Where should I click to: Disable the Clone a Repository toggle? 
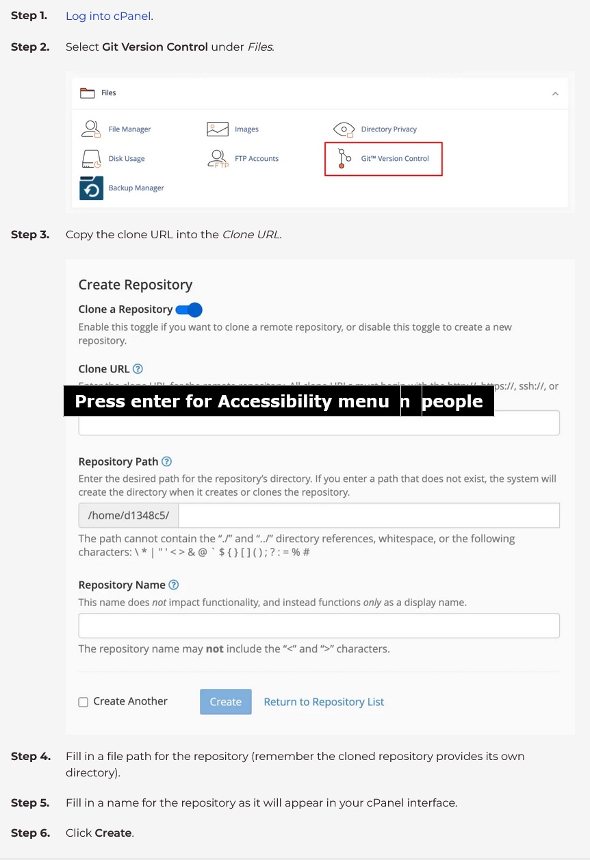click(189, 309)
